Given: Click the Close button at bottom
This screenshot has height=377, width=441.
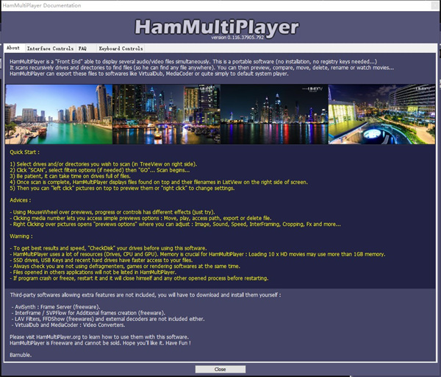Looking at the screenshot, I should point(220,369).
